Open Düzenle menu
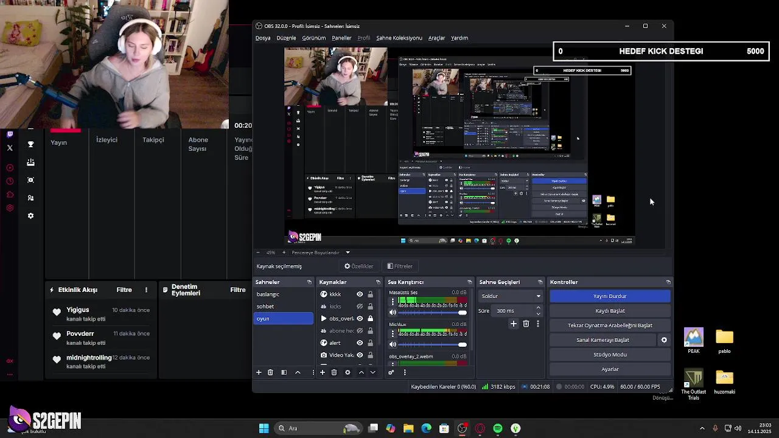 (x=286, y=38)
